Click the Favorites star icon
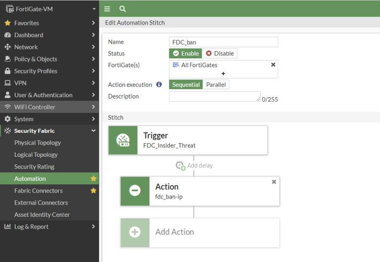The height and width of the screenshot is (262, 380). coord(8,23)
